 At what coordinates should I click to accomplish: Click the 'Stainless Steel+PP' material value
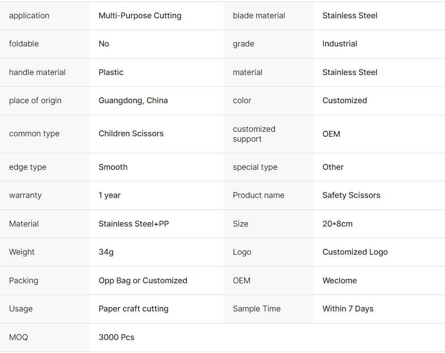click(134, 224)
